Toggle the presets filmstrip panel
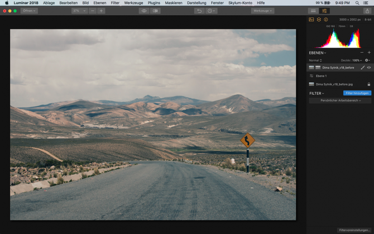The image size is (374, 234). click(x=313, y=11)
